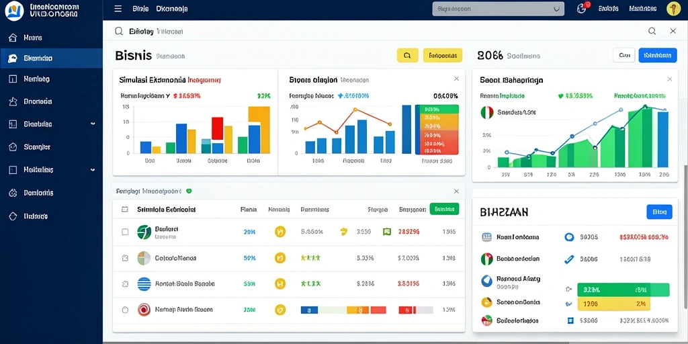The height and width of the screenshot is (344, 688).
Task: Tick the checkbox on the Bsalerct table row
Action: tap(125, 232)
